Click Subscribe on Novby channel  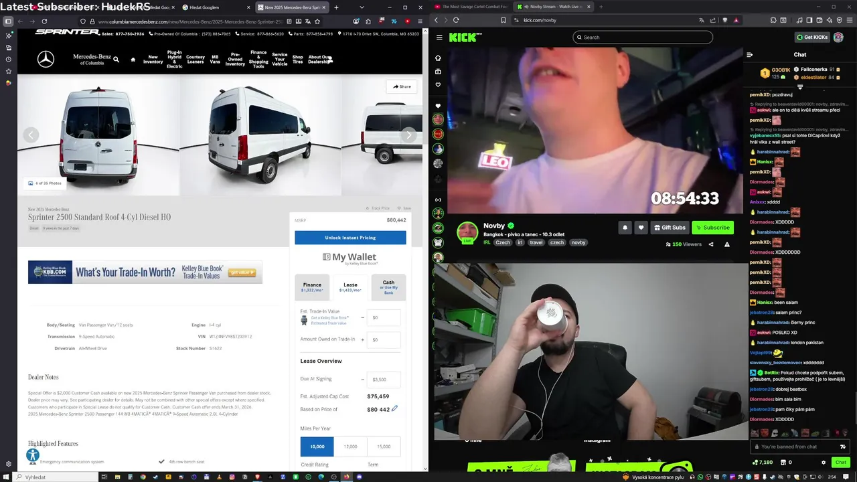(712, 228)
